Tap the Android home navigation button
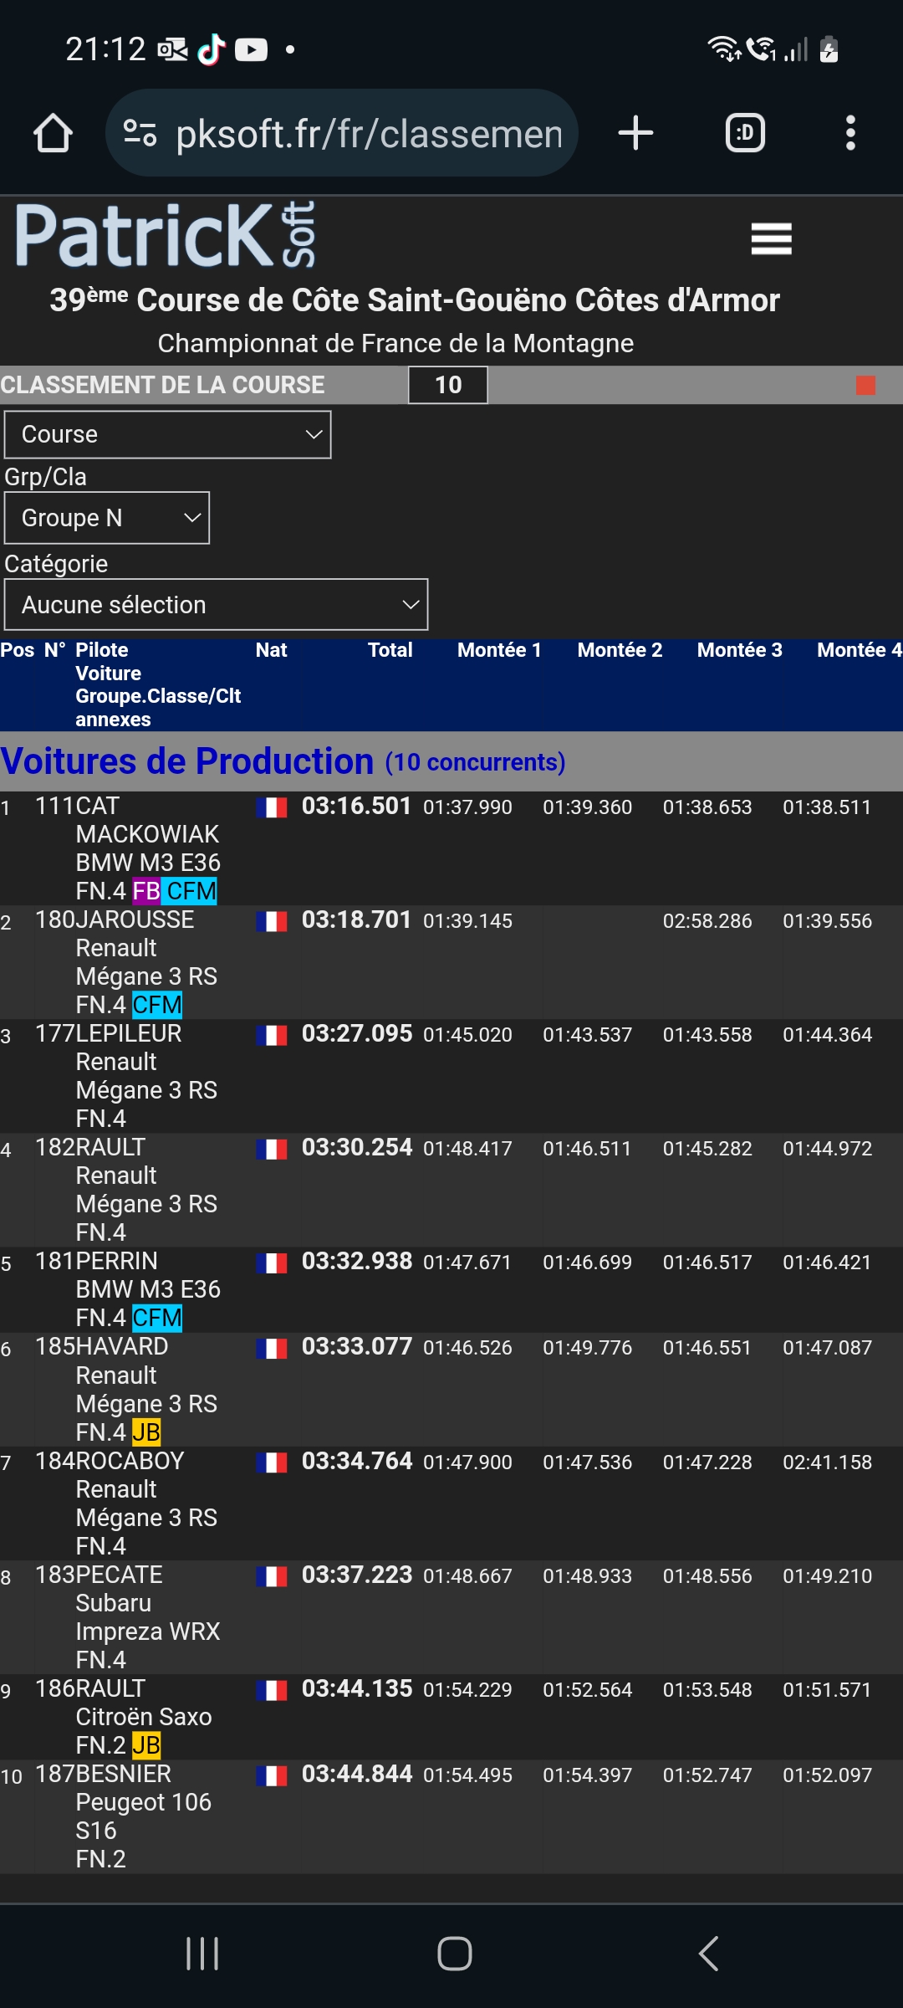 (x=454, y=1954)
